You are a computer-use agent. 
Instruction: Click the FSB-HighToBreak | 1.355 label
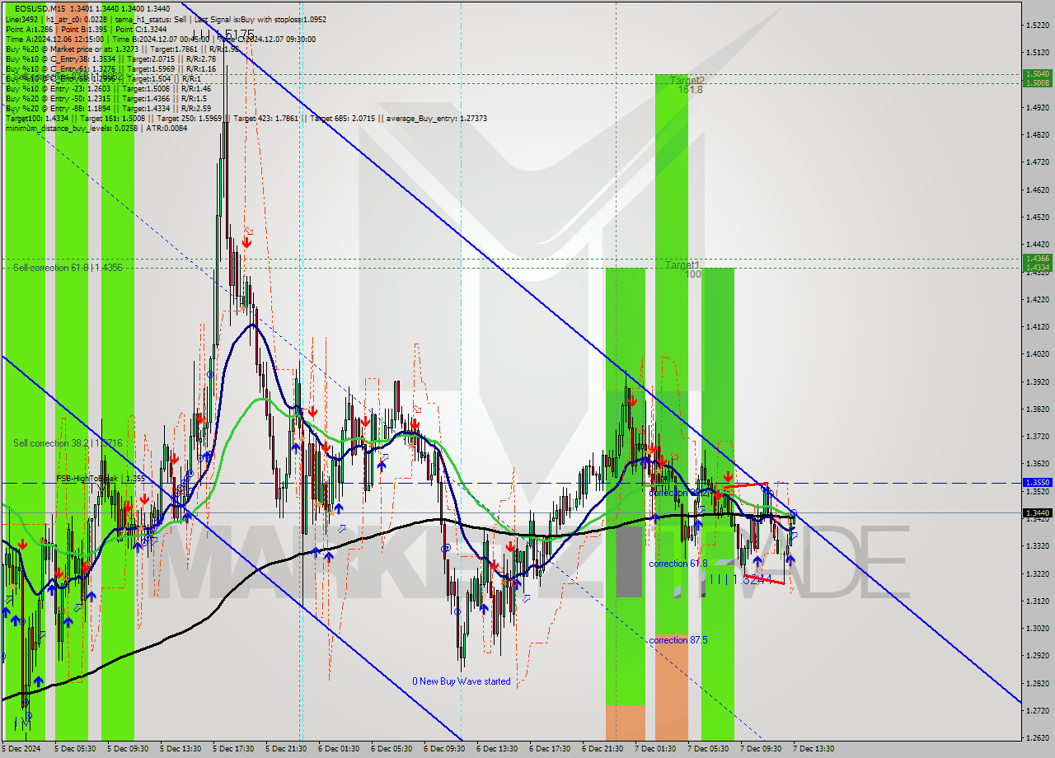[x=101, y=478]
